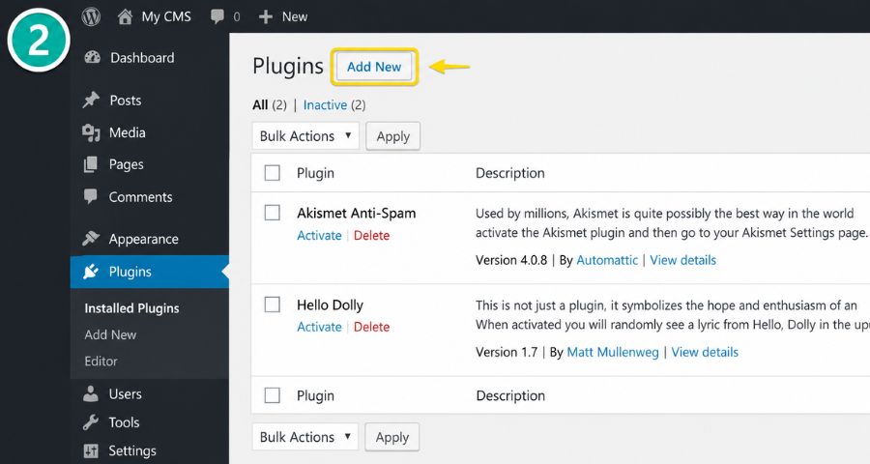Click the Posts pushpin icon
The height and width of the screenshot is (464, 870).
(91, 100)
